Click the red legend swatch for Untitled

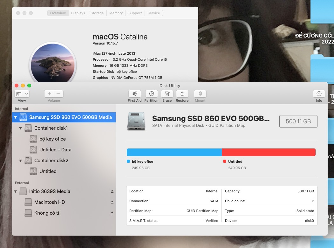(x=224, y=161)
